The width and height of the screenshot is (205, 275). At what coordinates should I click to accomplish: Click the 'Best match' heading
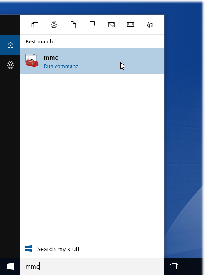tap(39, 41)
